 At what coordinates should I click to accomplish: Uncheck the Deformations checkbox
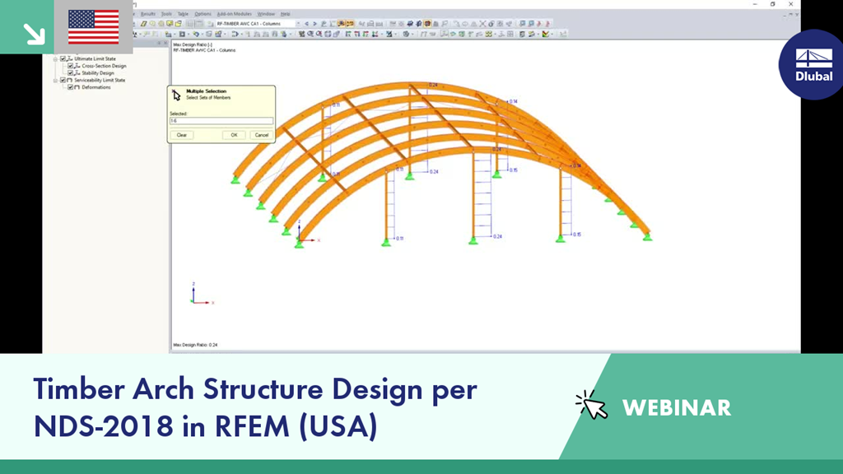click(x=71, y=87)
